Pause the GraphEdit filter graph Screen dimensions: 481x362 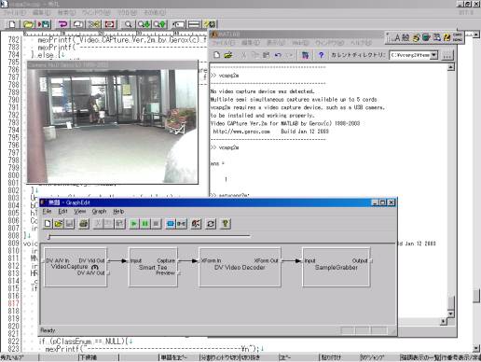point(144,224)
